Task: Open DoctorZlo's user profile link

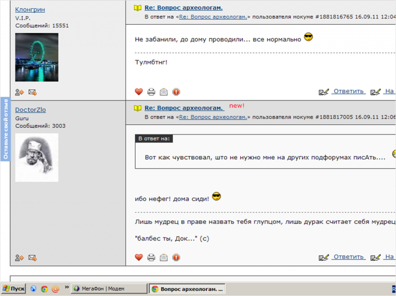Action: [x=31, y=110]
